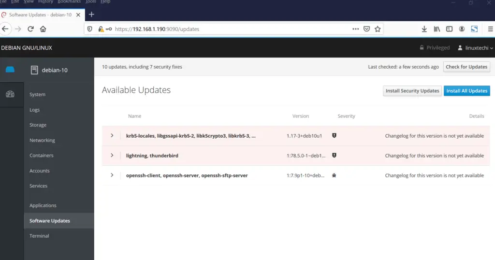Click version 1.17-3+deb10u1 cell
The image size is (495, 260).
click(x=305, y=136)
